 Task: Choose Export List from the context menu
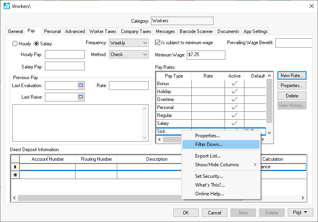pyautogui.click(x=207, y=156)
